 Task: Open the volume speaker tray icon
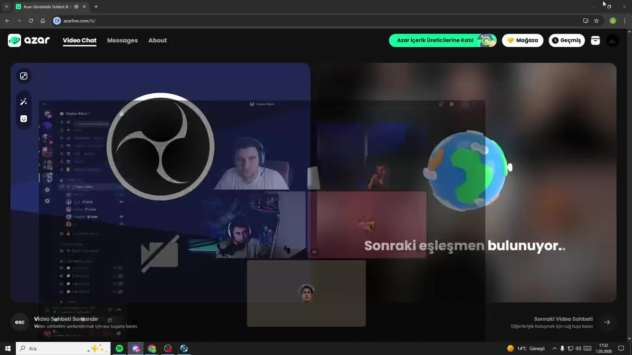pyautogui.click(x=578, y=349)
